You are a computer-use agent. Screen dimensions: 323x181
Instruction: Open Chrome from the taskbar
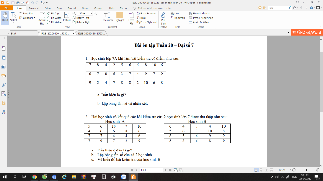click(x=34, y=177)
